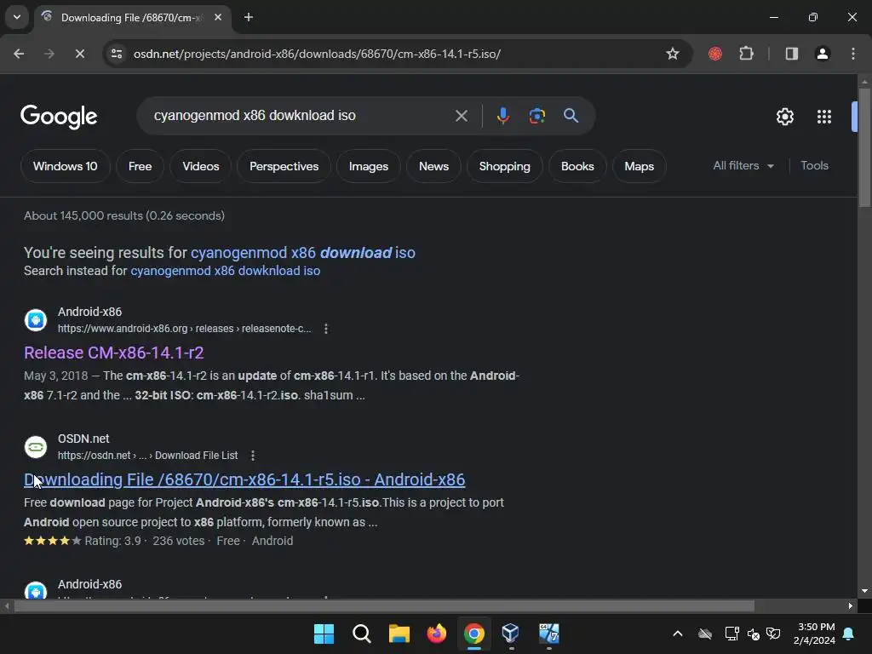The height and width of the screenshot is (654, 872).
Task: Open search Tools
Action: (814, 166)
